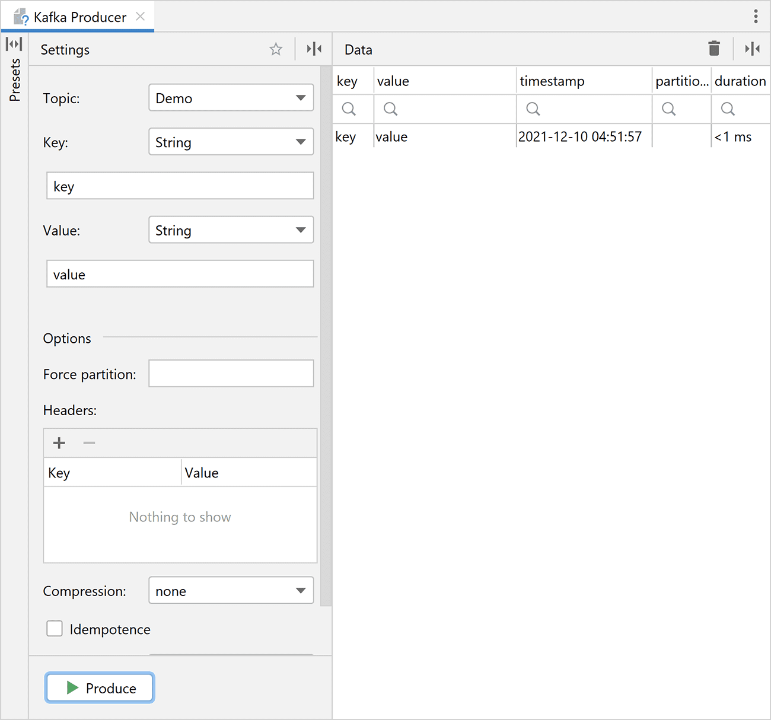Screen dimensions: 771x720
Task: Remove a header with the minus icon
Action: click(x=89, y=443)
